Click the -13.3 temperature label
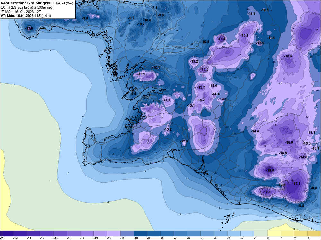 point(311,133)
